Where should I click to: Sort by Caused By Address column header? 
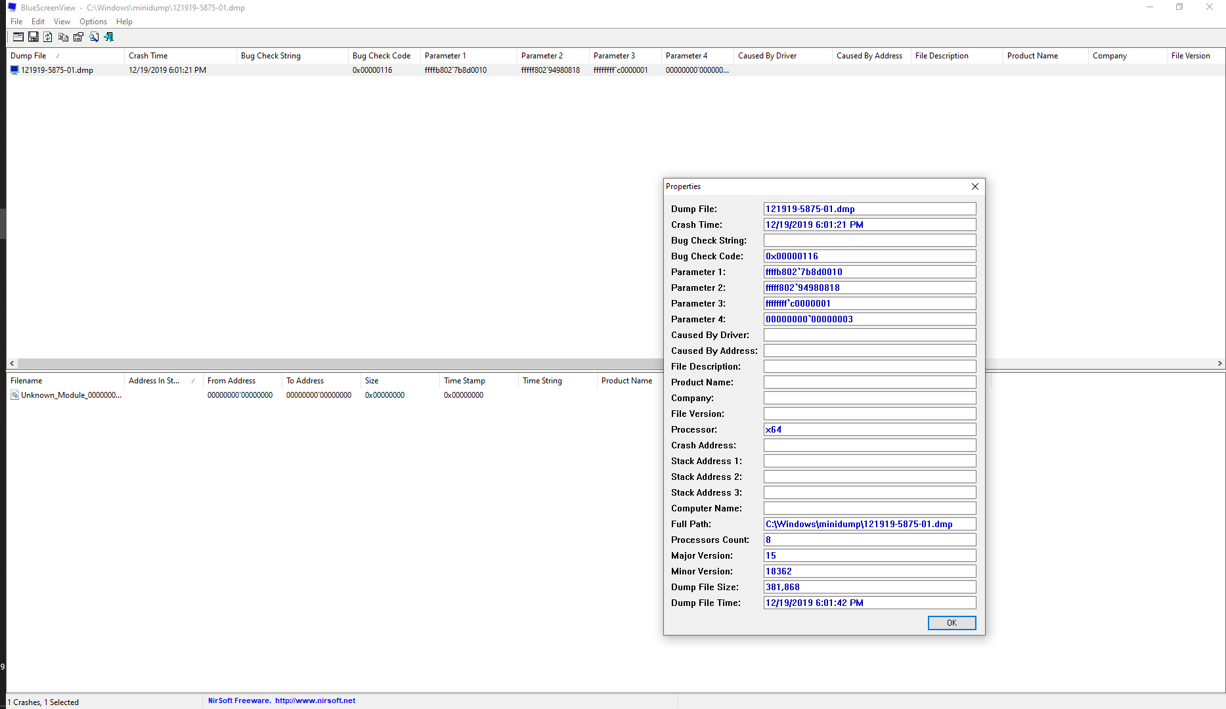(x=871, y=56)
